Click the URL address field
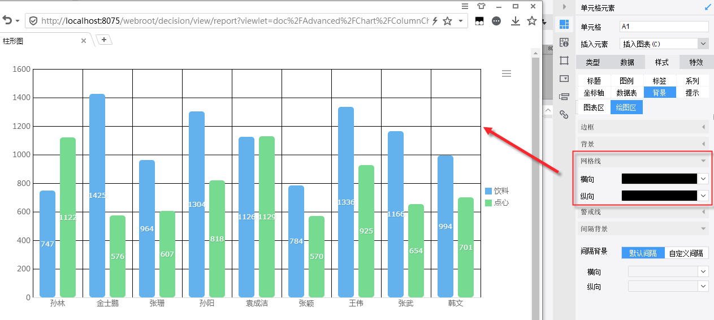 pyautogui.click(x=235, y=21)
